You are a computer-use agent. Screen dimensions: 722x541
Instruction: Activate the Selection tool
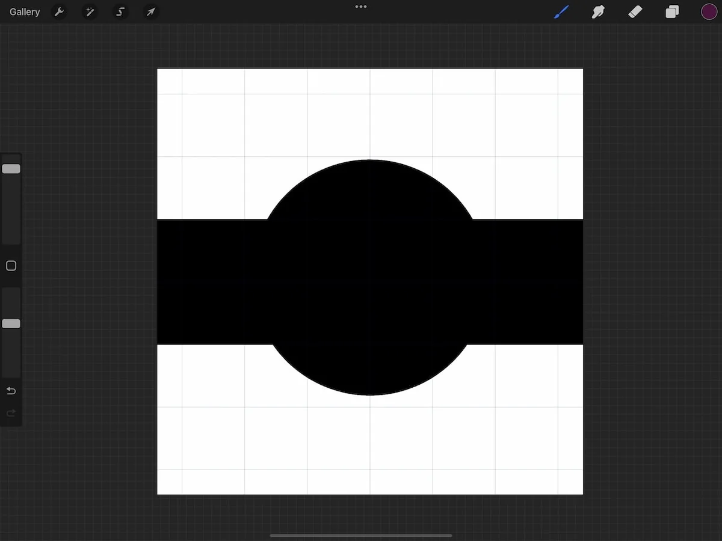(x=120, y=11)
